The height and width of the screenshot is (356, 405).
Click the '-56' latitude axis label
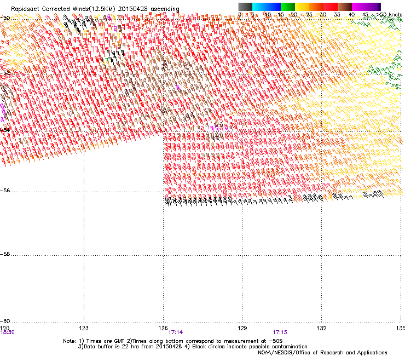[5, 190]
